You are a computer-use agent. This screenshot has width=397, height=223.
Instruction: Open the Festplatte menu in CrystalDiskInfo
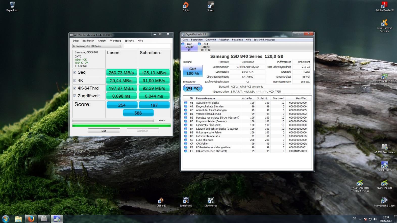(x=237, y=40)
